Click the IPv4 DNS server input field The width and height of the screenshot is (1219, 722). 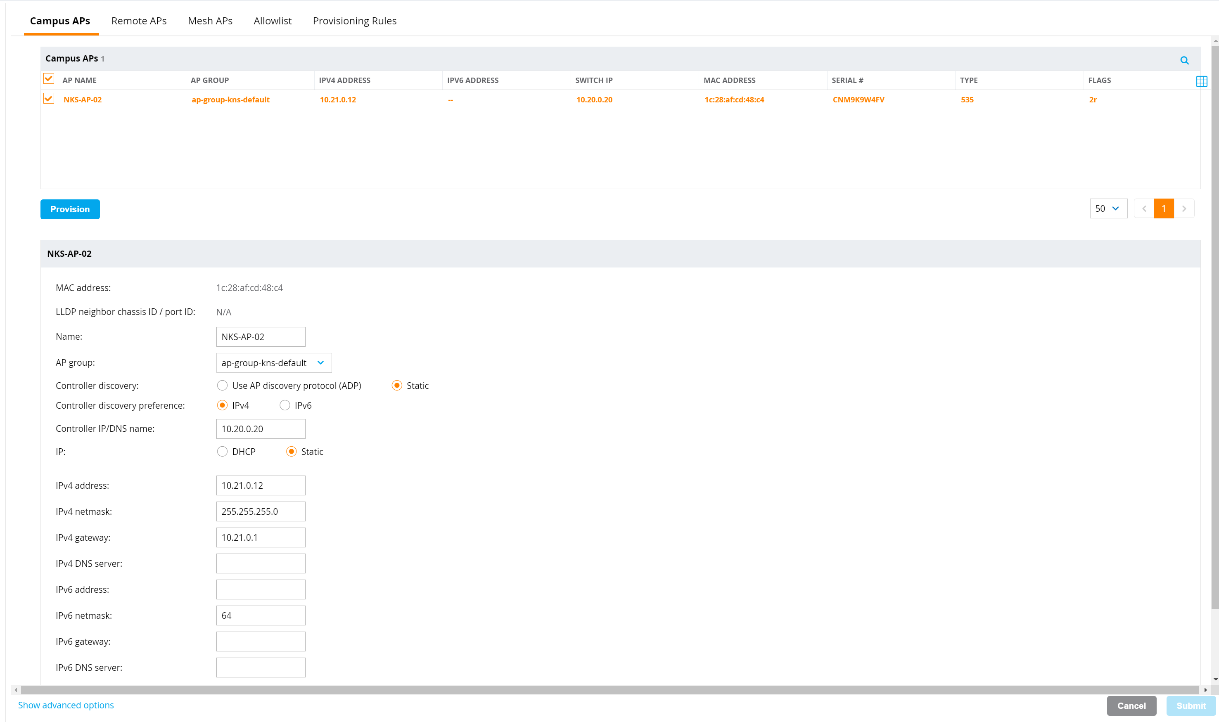[260, 563]
